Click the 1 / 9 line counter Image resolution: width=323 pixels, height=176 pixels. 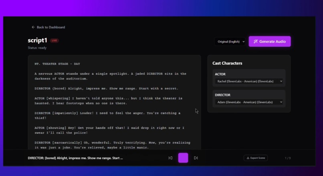click(288, 158)
